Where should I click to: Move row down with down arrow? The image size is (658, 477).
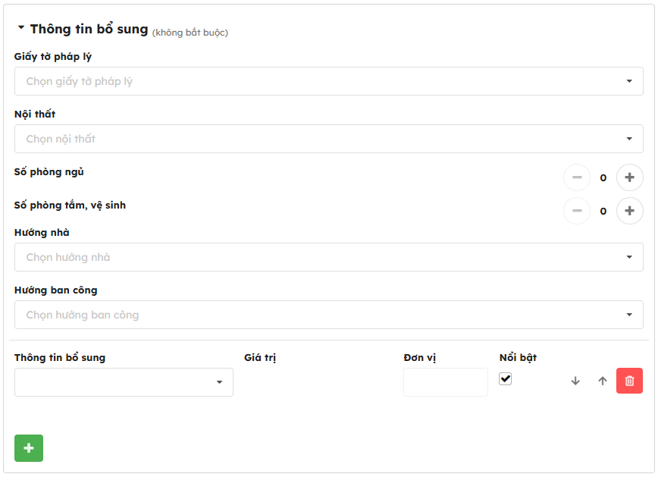coord(575,381)
